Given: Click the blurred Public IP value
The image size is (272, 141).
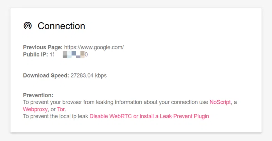Looking at the screenshot, I should [69, 55].
